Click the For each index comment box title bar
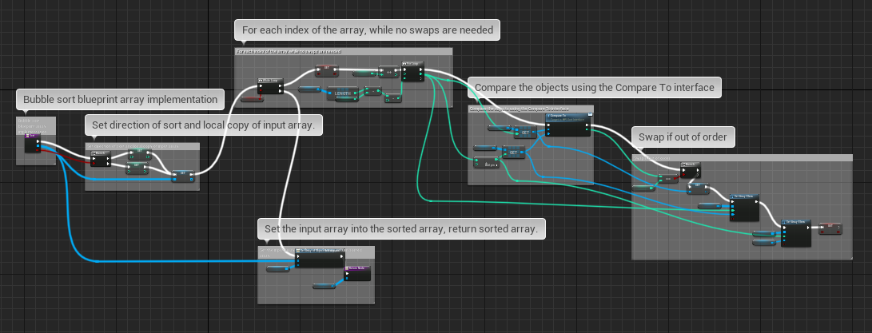 tap(344, 51)
